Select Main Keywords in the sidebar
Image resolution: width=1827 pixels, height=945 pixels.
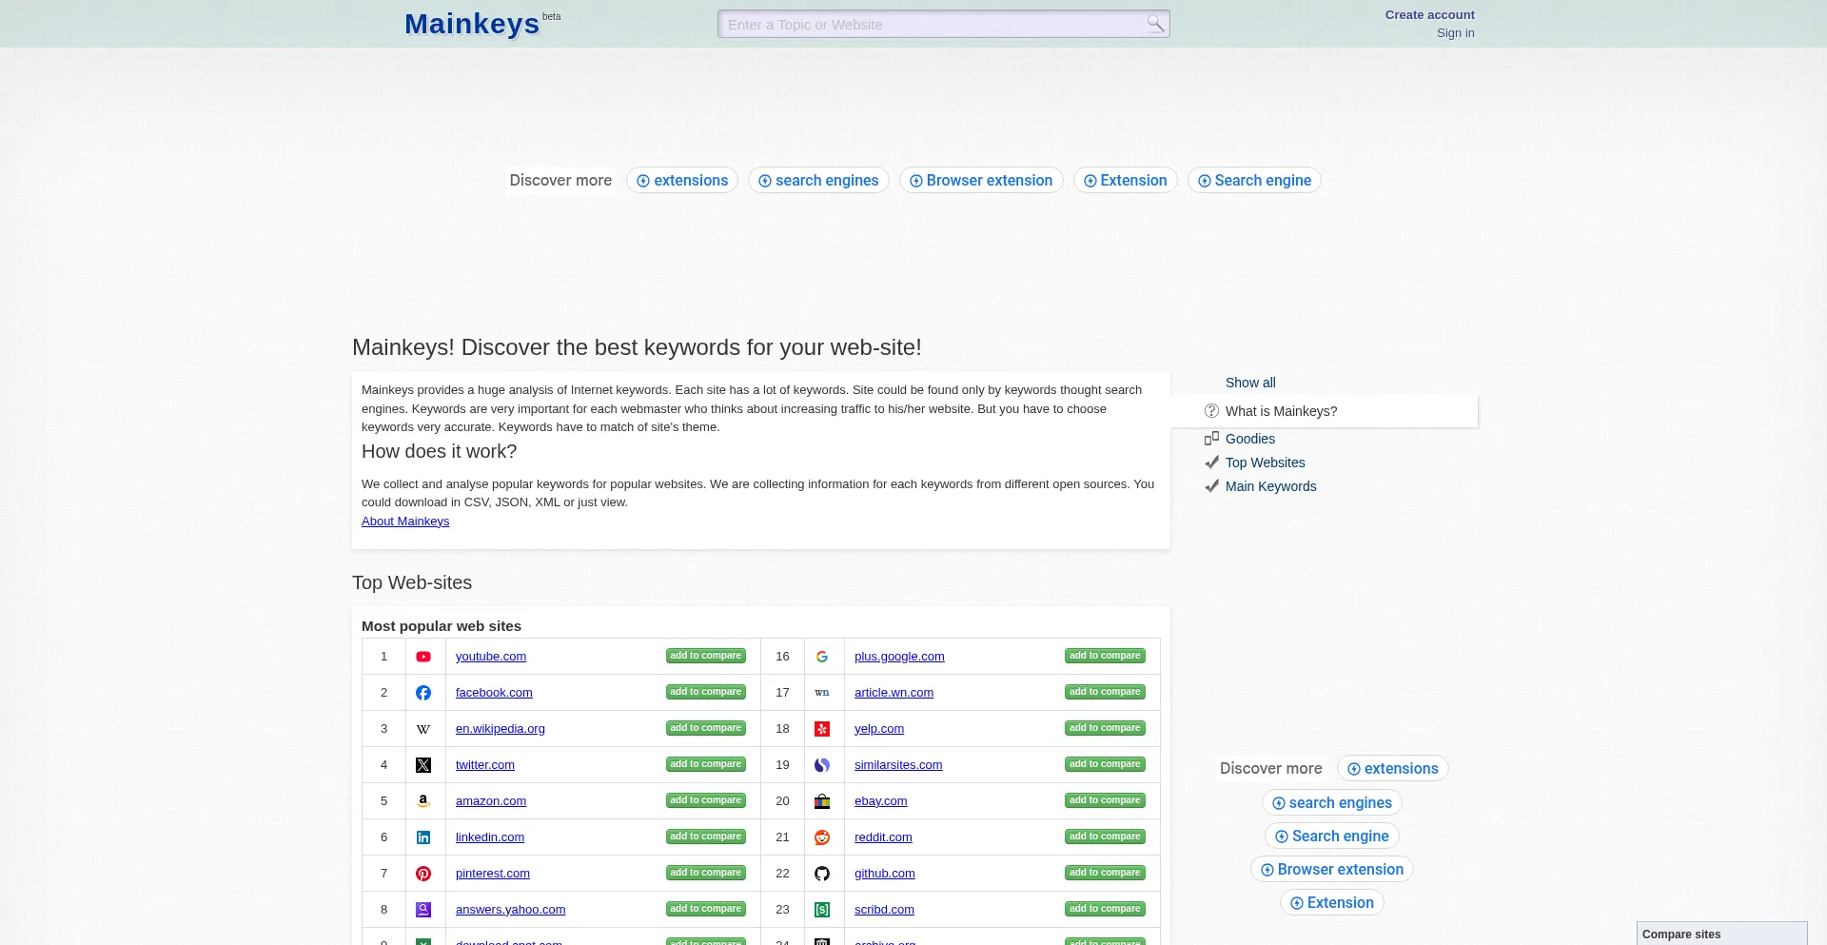[x=1270, y=486]
